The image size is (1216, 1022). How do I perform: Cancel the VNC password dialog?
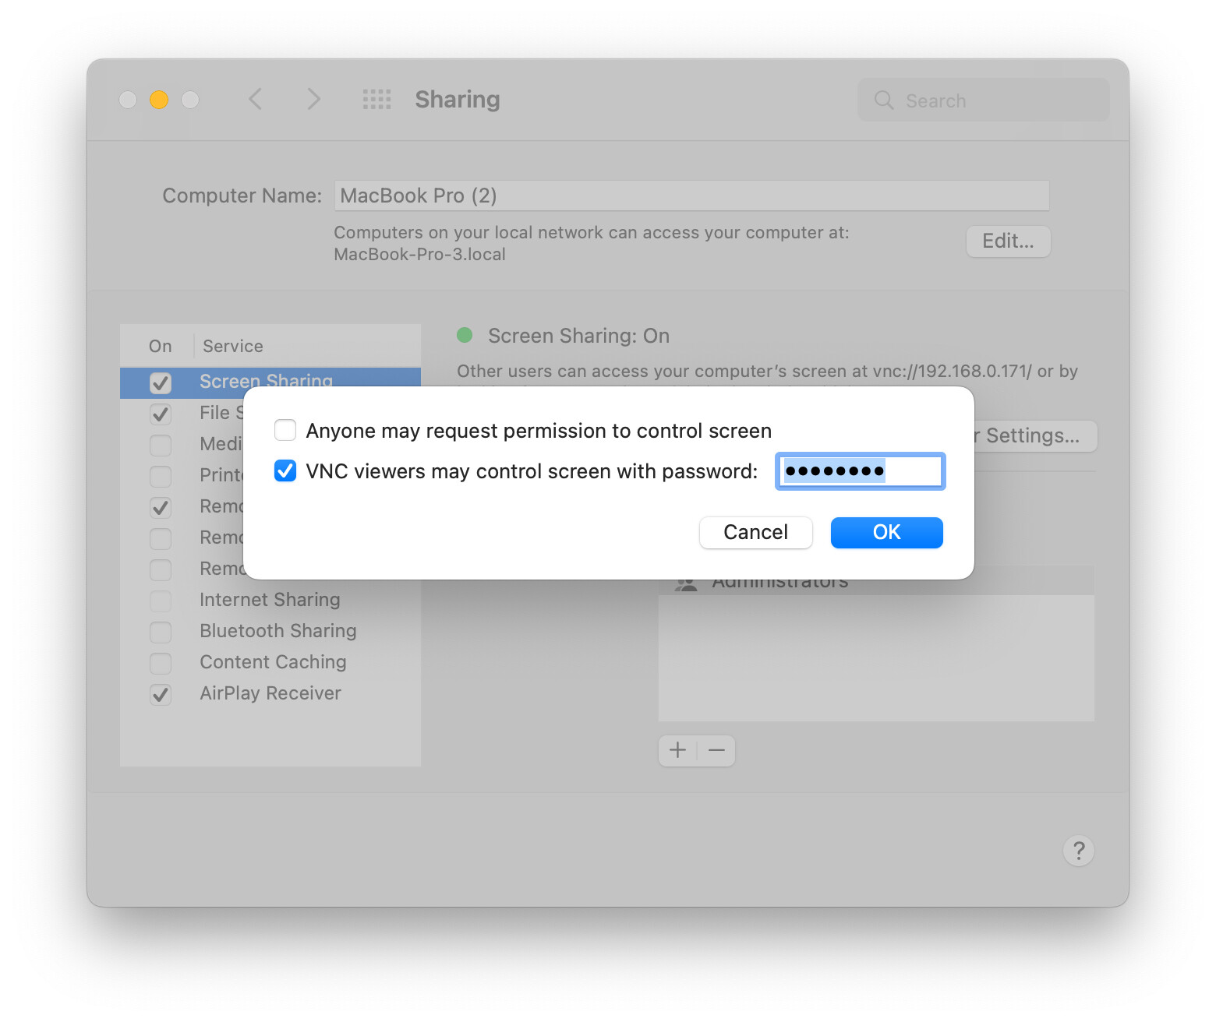755,533
